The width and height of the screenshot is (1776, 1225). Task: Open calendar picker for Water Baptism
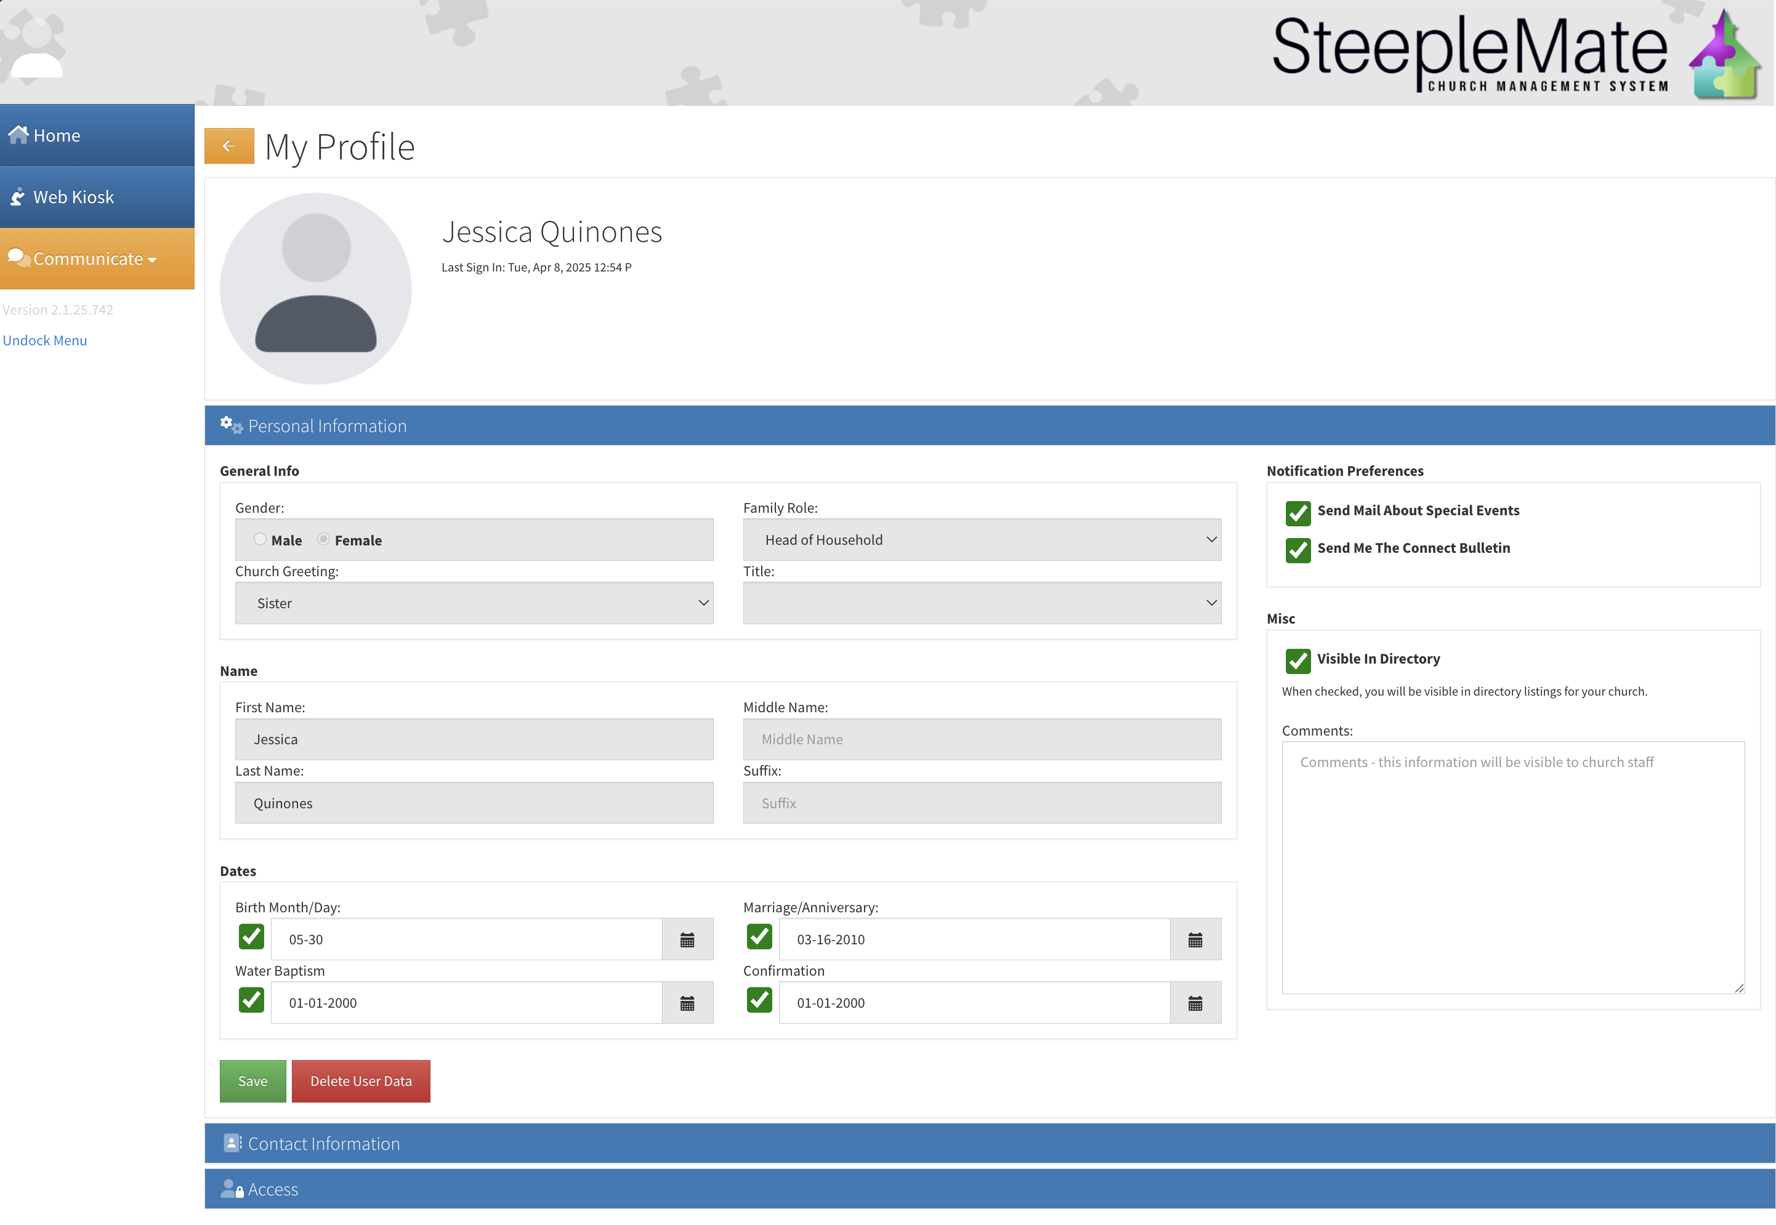click(687, 1003)
